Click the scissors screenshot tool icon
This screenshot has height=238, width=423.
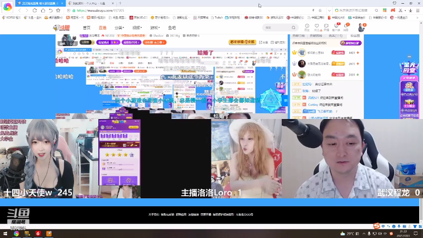click(401, 11)
